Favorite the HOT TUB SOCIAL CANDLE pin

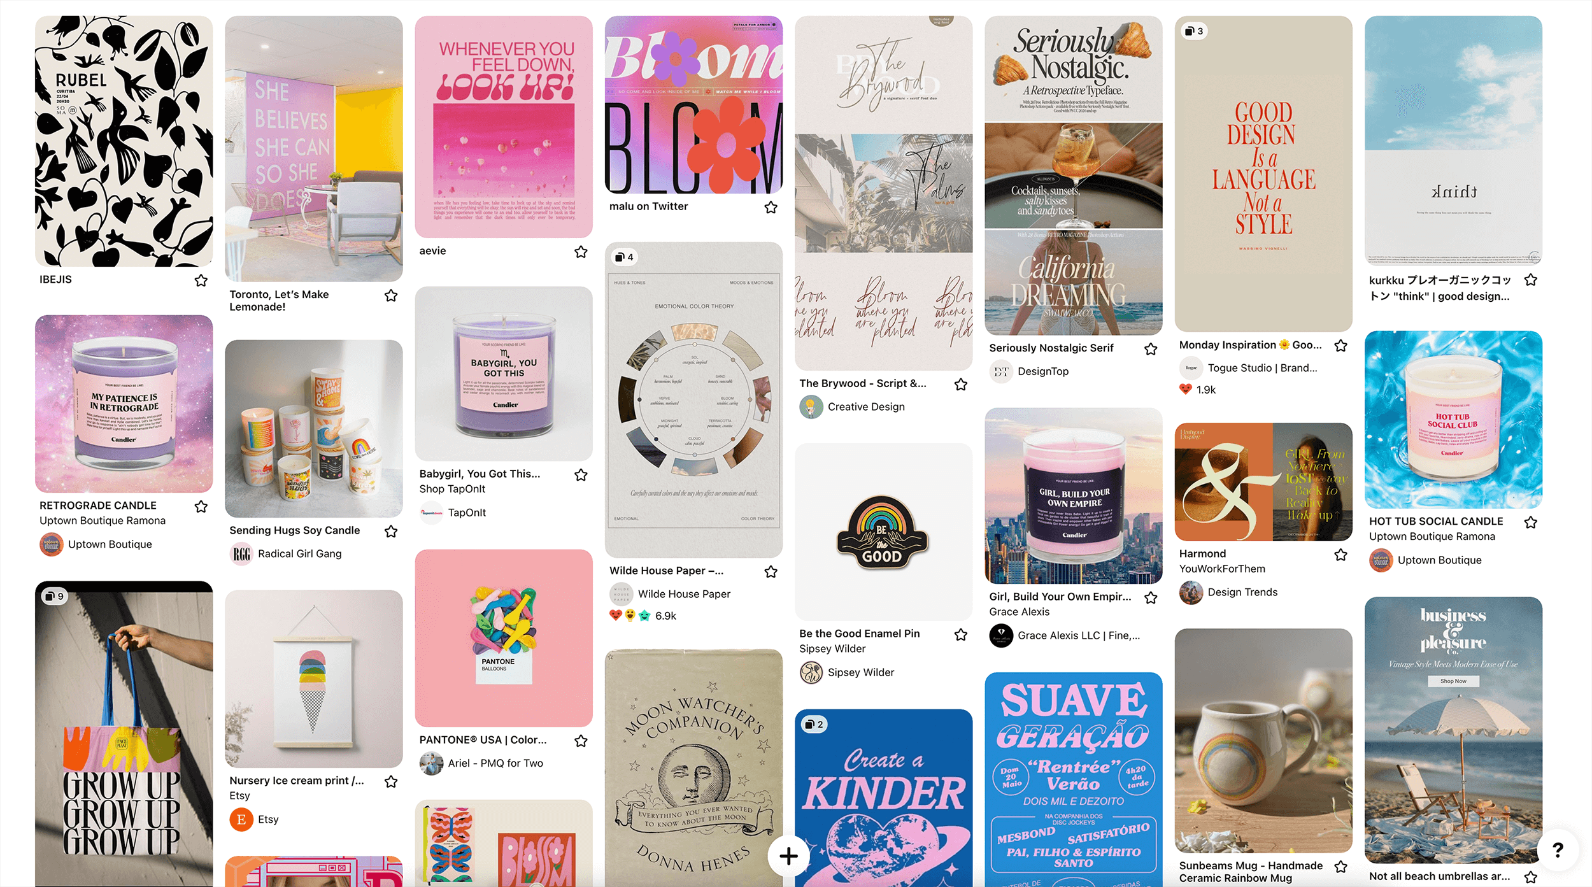click(1531, 522)
